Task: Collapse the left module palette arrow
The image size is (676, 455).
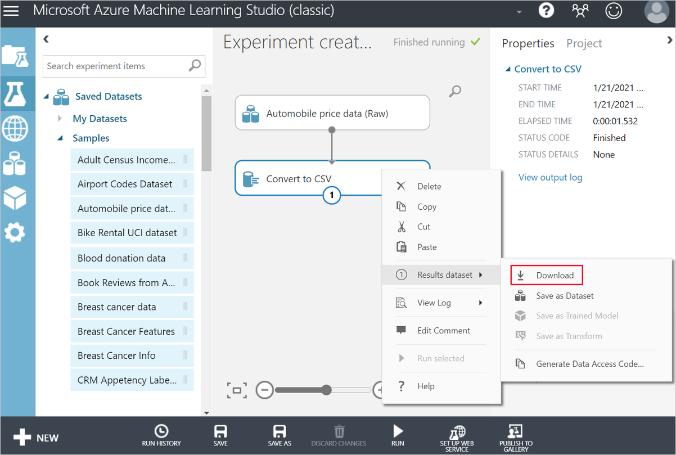Action: pos(46,39)
